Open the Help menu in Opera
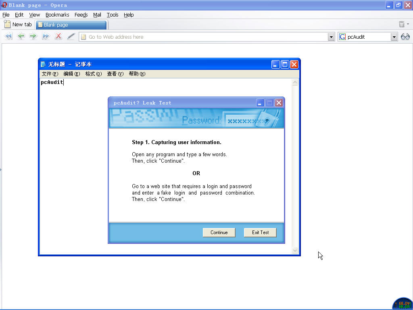Image resolution: width=413 pixels, height=310 pixels. (x=129, y=15)
